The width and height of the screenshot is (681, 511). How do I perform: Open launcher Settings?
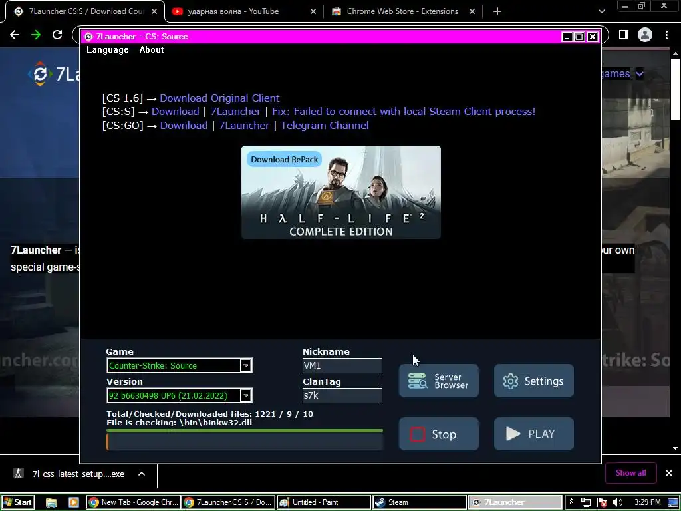(x=534, y=381)
